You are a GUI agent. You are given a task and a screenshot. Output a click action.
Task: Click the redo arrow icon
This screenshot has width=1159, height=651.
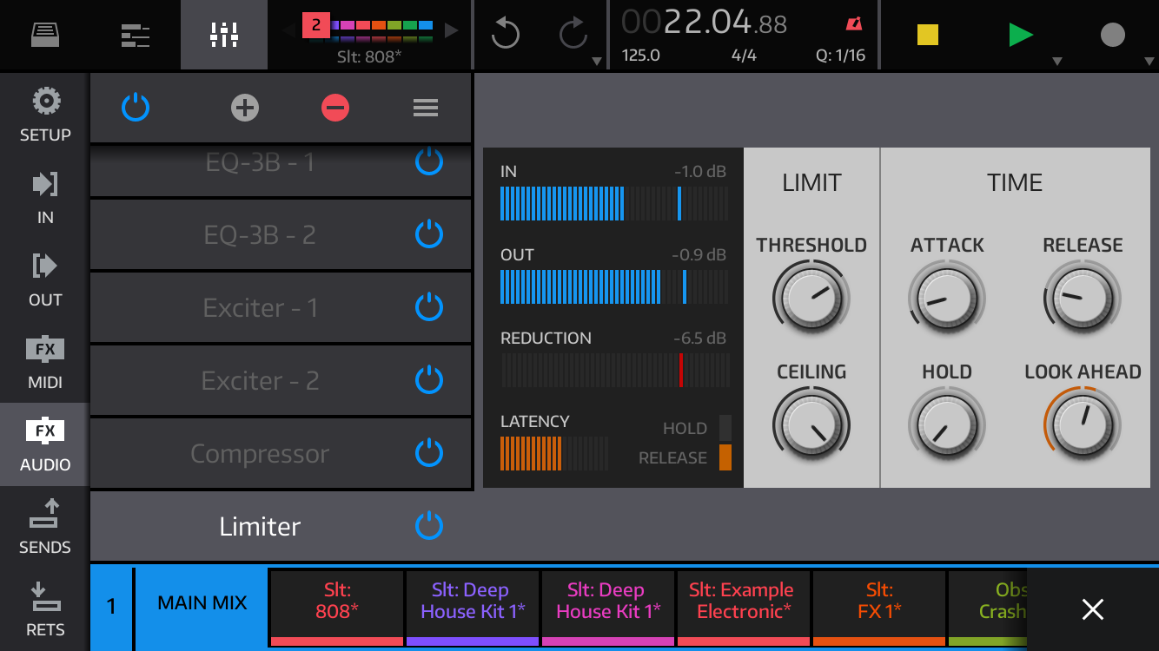click(573, 35)
